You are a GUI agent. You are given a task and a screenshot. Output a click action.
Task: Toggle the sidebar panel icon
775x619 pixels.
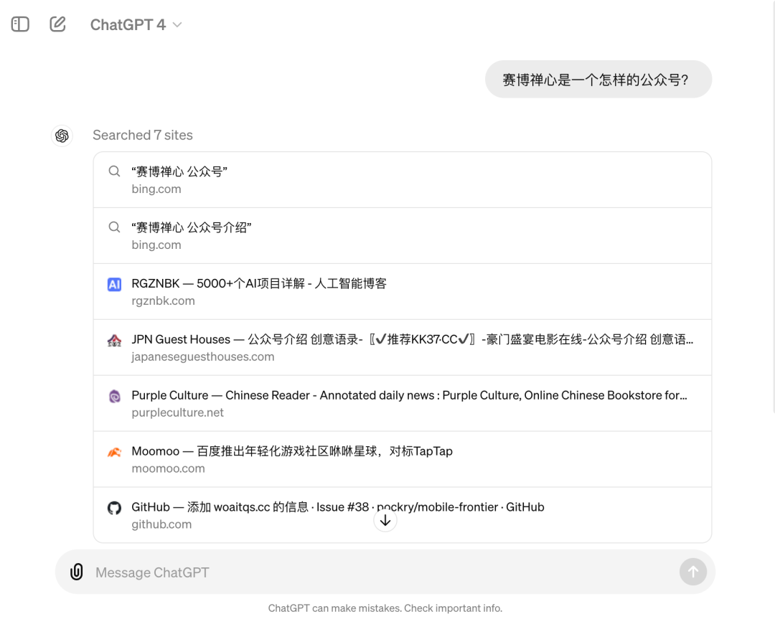[x=20, y=24]
